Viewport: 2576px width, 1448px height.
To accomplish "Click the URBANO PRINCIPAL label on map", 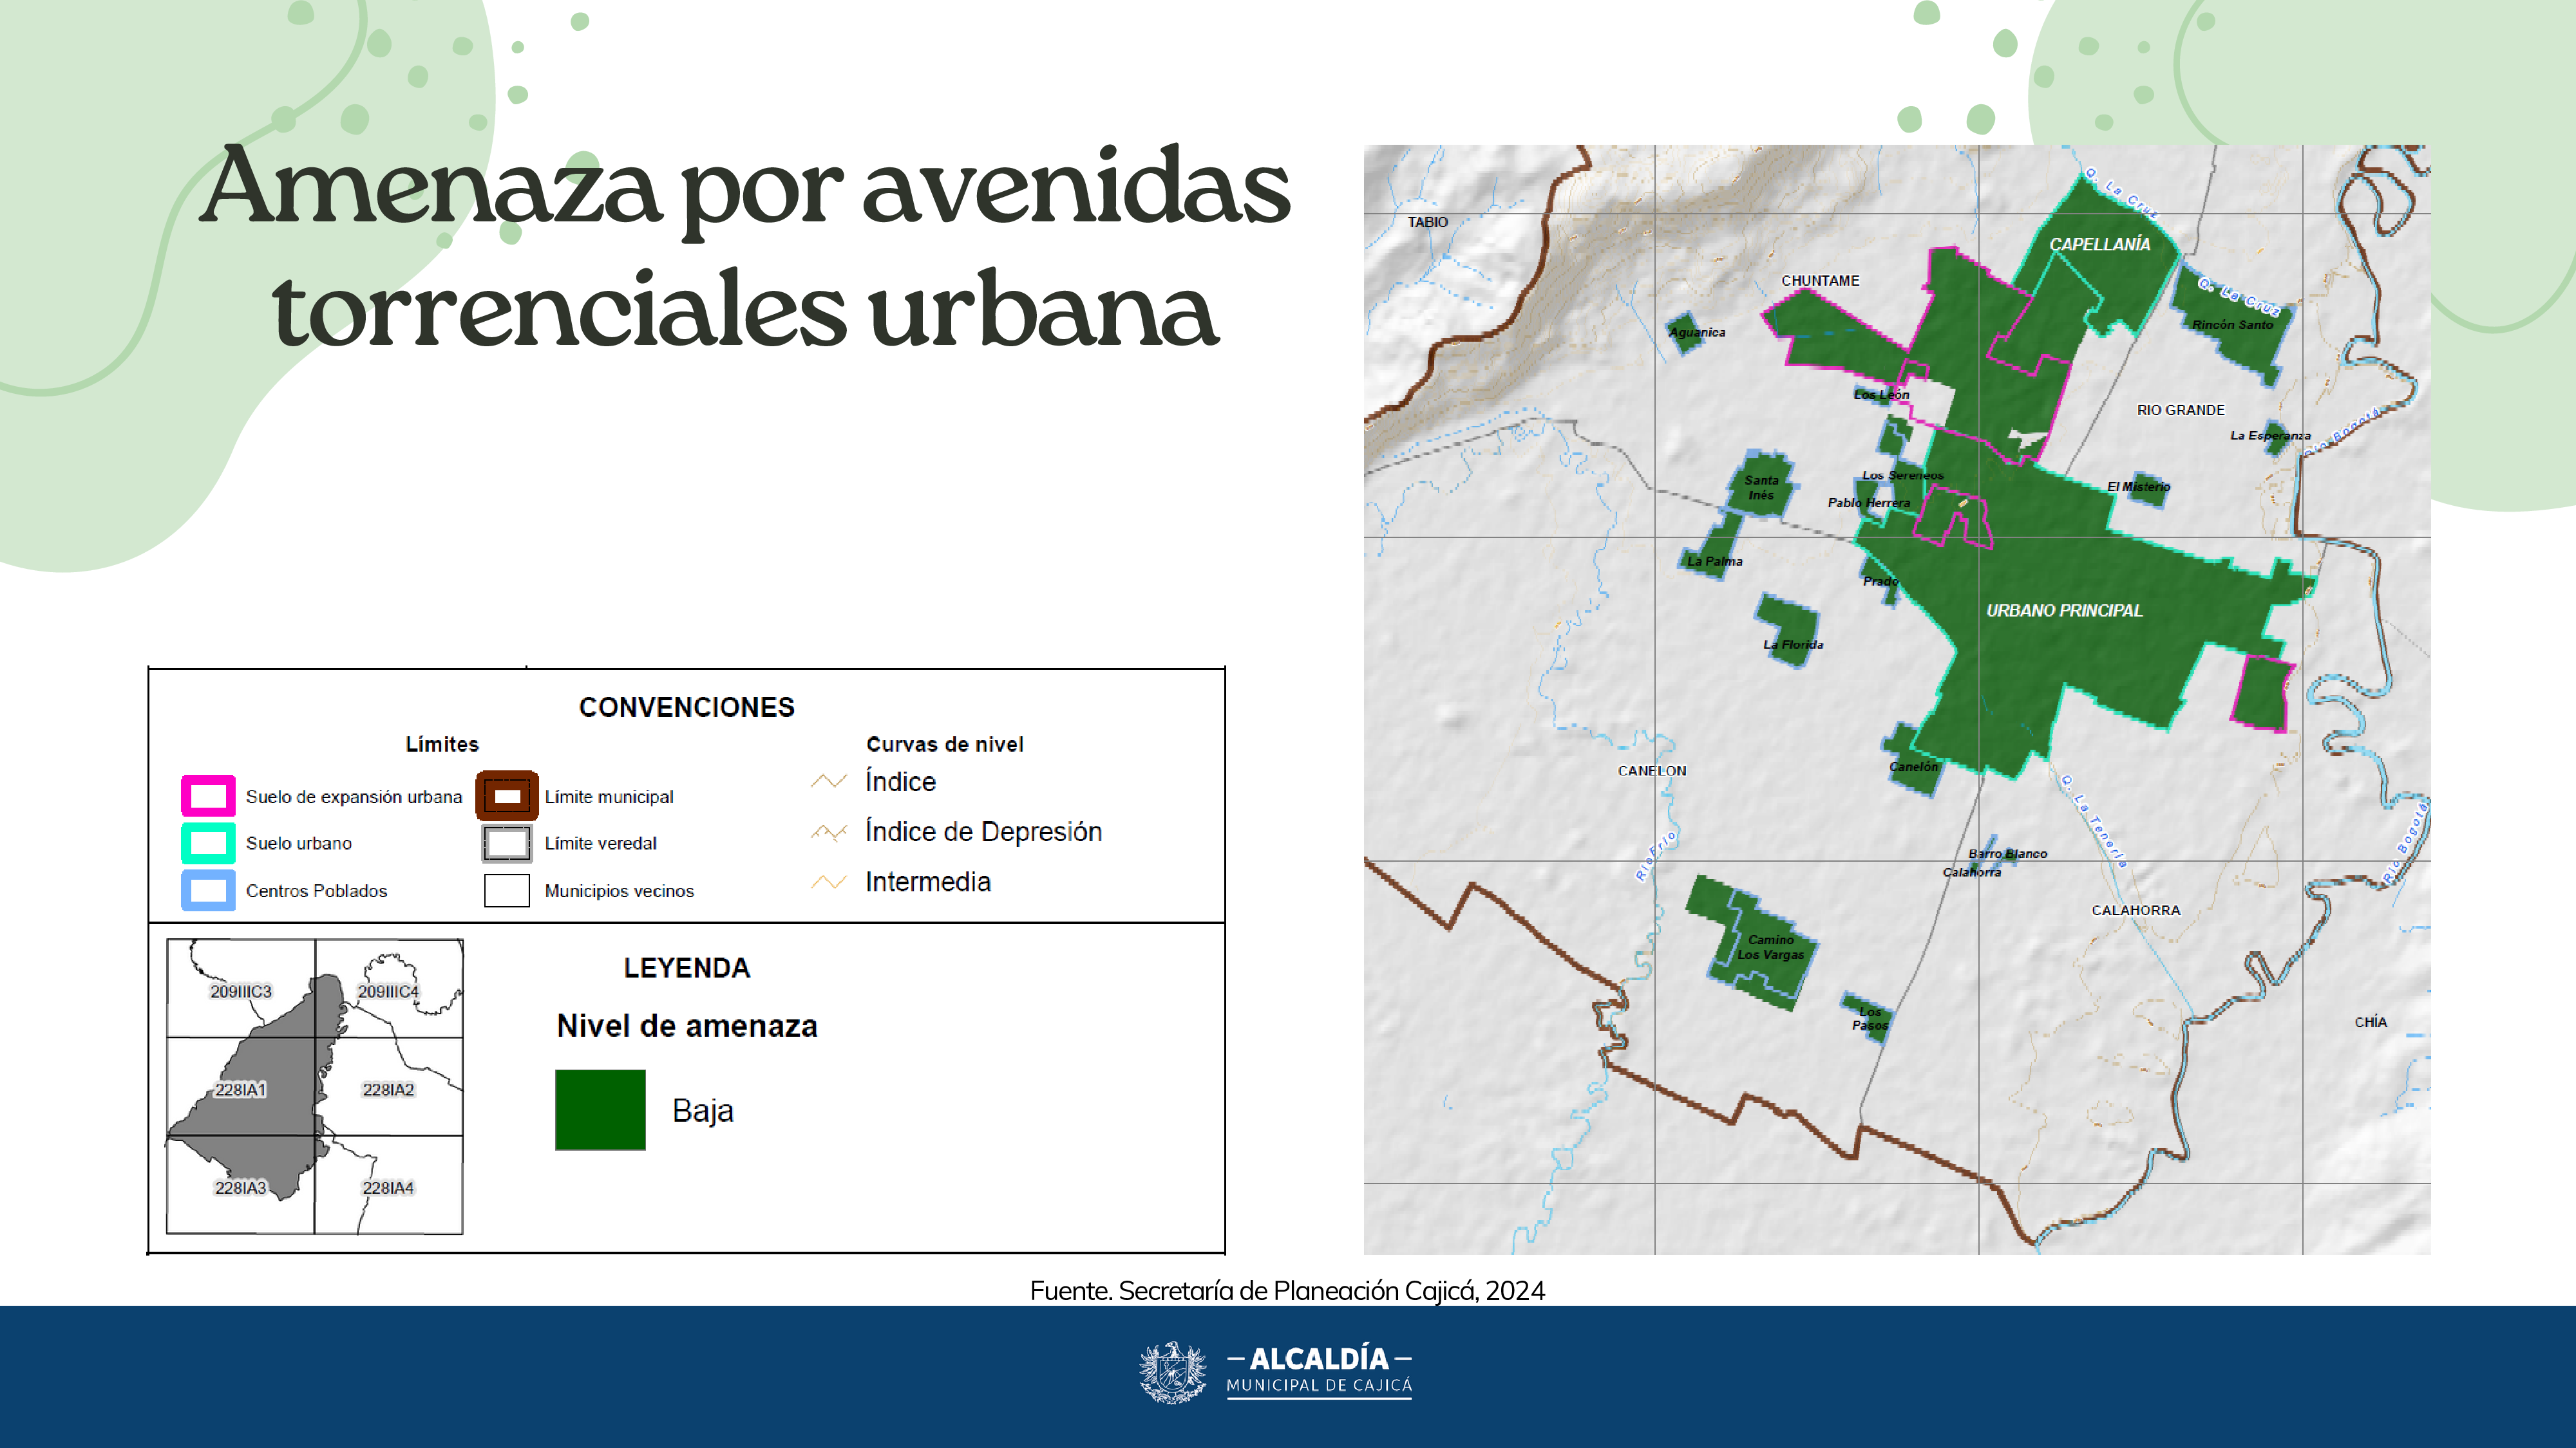I will (x=2064, y=611).
